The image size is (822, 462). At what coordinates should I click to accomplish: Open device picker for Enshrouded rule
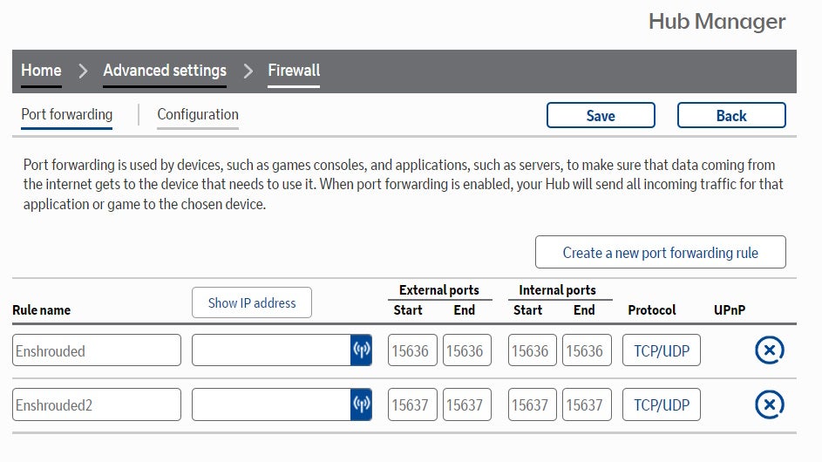pos(361,350)
